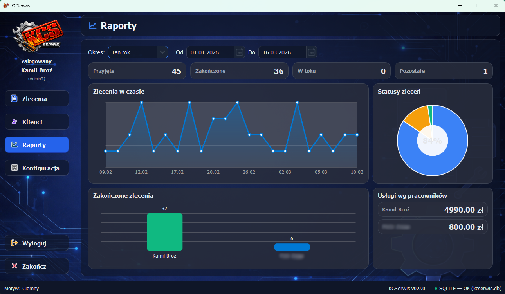Click the Zlecenia document icon
The image size is (505, 294).
[x=14, y=99]
